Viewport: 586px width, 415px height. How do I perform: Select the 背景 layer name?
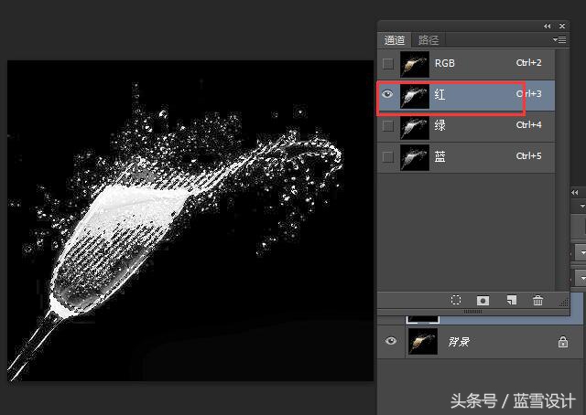click(458, 342)
